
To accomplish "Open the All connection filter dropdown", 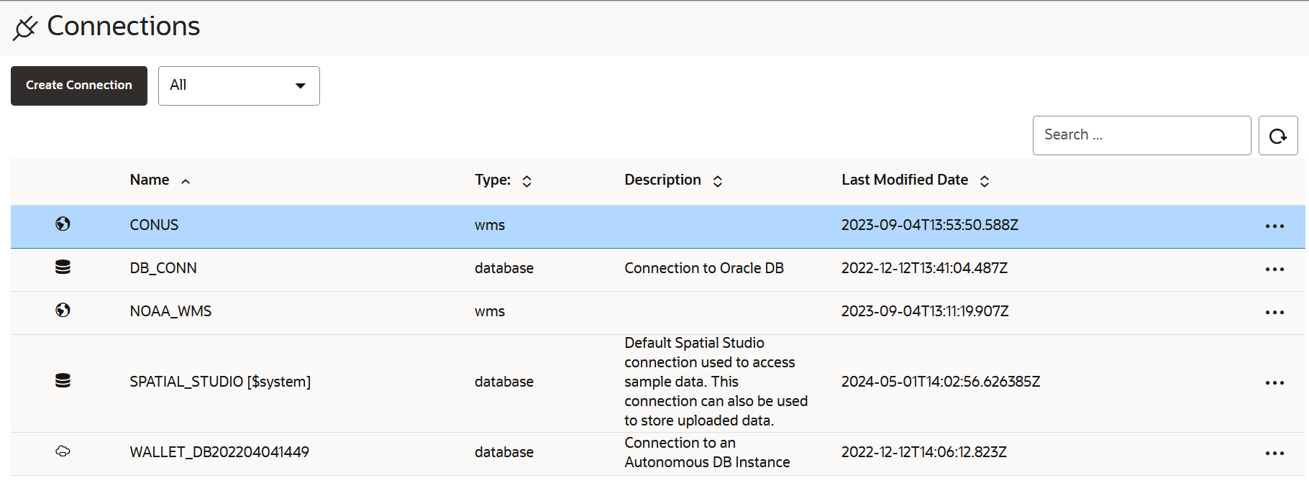I will click(239, 86).
